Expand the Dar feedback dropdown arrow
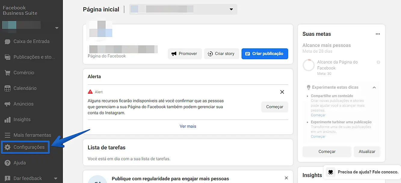This screenshot has height=183, width=401. (x=55, y=178)
